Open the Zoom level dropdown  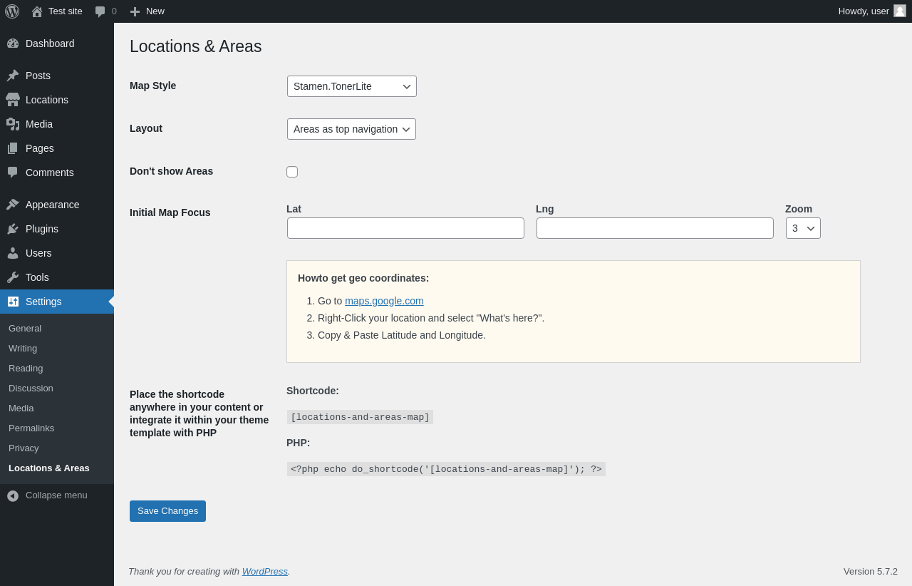803,228
